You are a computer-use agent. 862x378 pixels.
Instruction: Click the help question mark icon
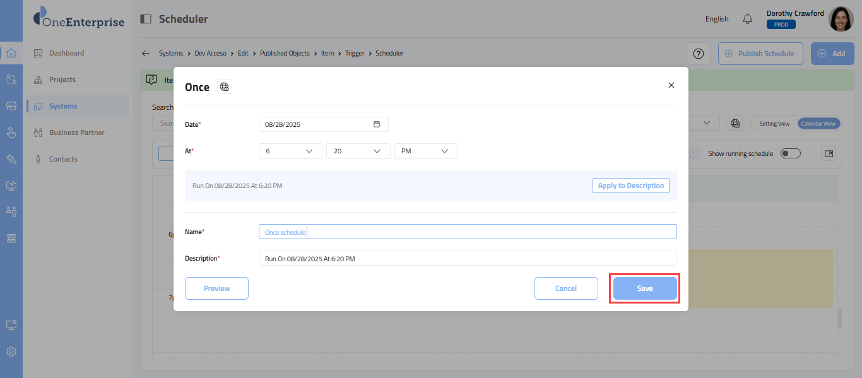point(699,54)
